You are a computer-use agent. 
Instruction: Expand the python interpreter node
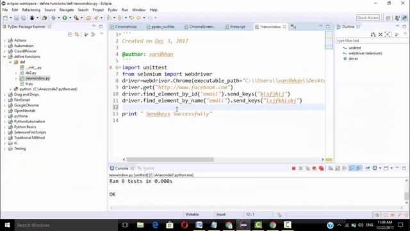pos(10,89)
